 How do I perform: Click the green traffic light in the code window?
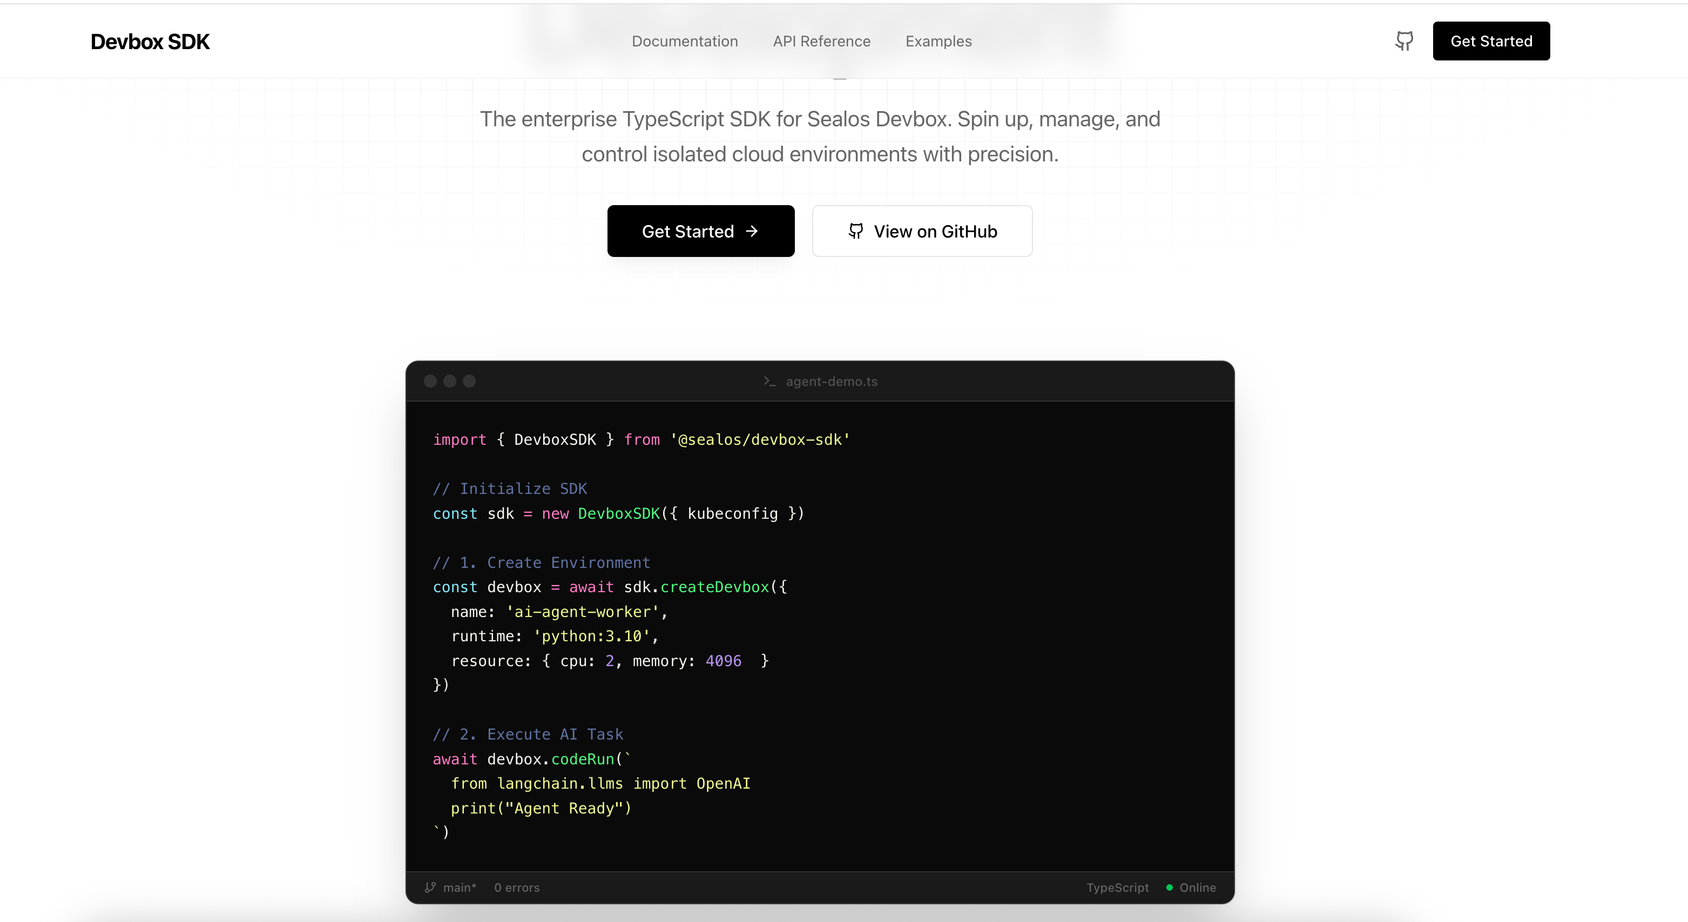pyautogui.click(x=470, y=381)
